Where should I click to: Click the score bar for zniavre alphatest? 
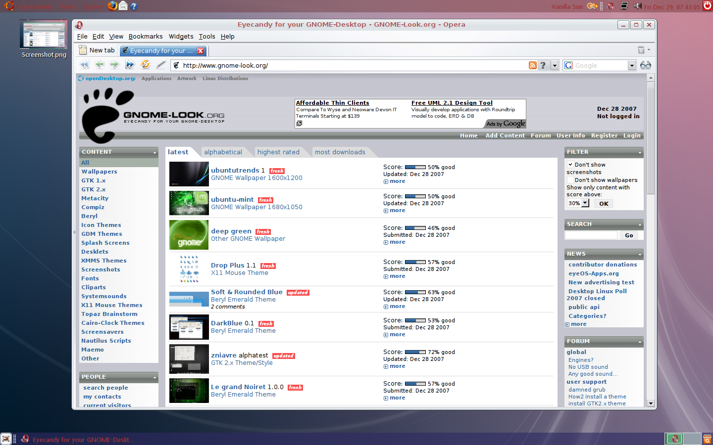pyautogui.click(x=415, y=352)
